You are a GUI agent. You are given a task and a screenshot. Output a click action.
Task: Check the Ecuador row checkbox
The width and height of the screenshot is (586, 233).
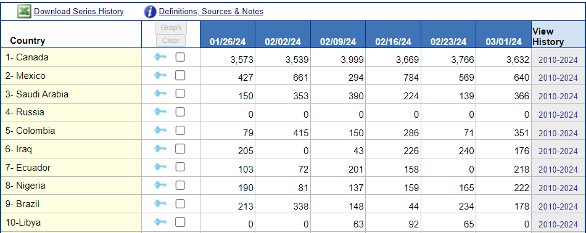tap(180, 167)
